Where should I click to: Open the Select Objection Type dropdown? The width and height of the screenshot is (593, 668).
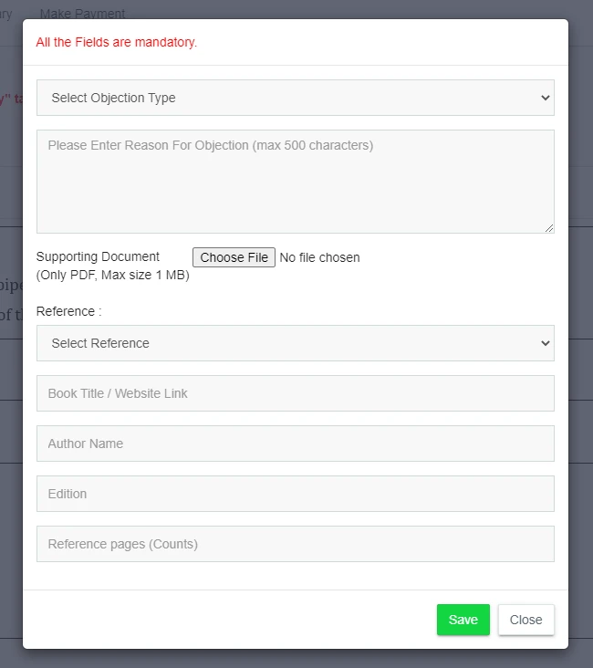295,98
